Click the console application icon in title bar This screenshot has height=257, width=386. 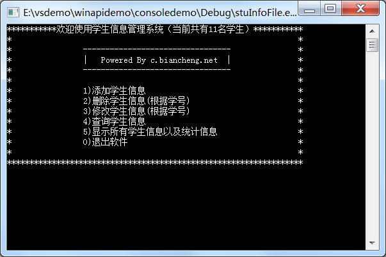pos(13,12)
